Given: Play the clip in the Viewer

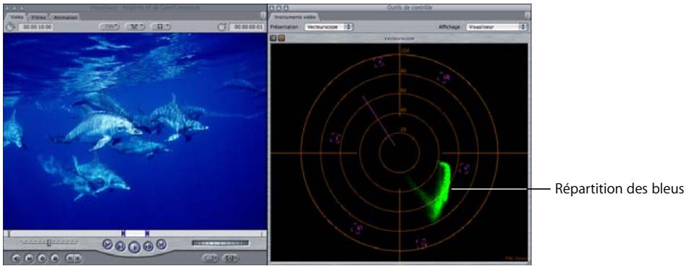Looking at the screenshot, I should (x=135, y=248).
